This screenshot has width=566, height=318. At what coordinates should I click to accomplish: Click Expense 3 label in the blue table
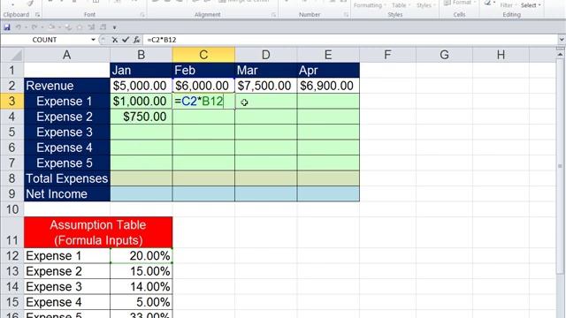click(x=67, y=132)
